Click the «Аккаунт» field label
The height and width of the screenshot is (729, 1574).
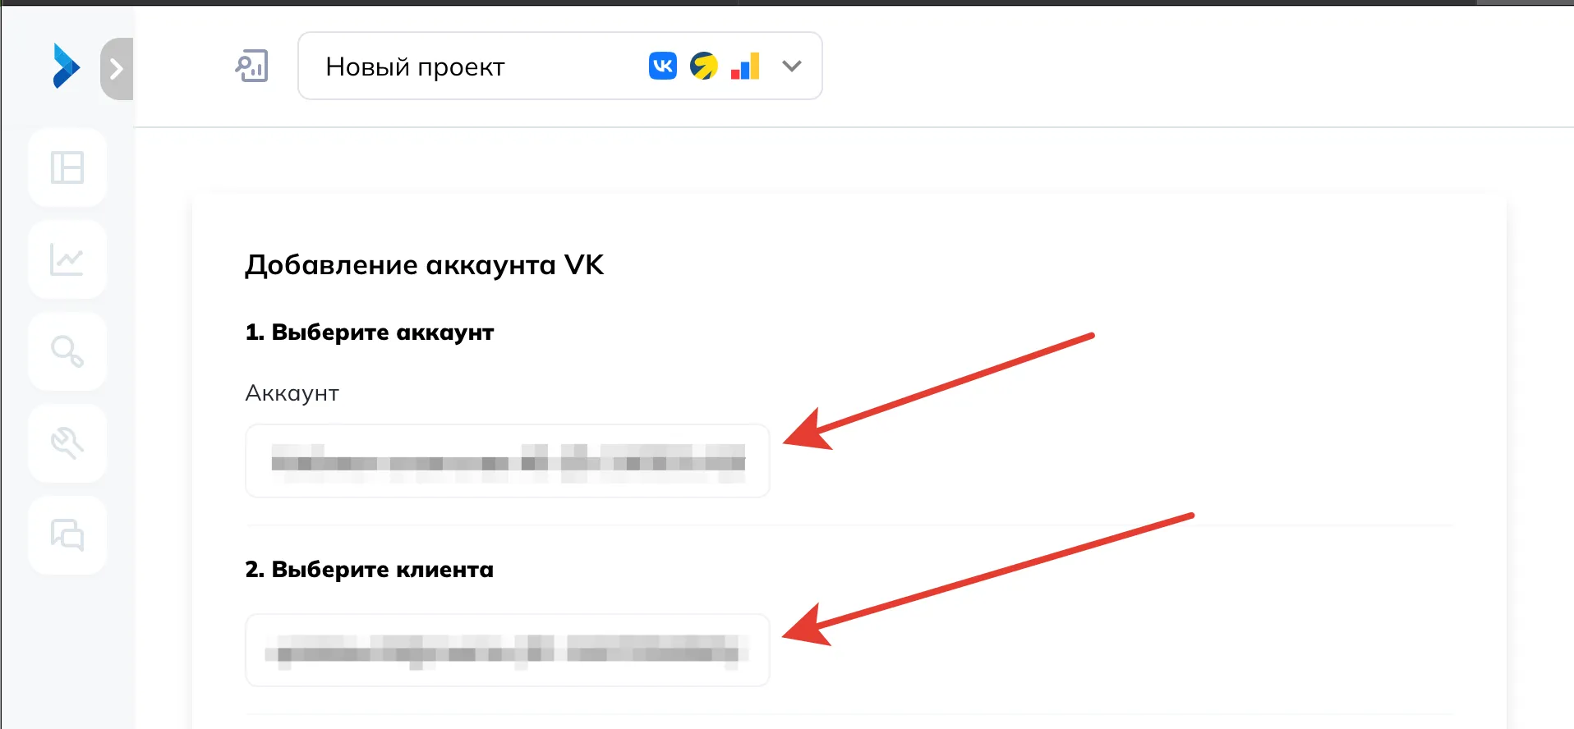pos(292,394)
